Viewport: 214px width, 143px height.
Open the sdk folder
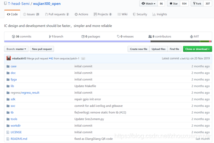pyautogui.click(x=13, y=99)
